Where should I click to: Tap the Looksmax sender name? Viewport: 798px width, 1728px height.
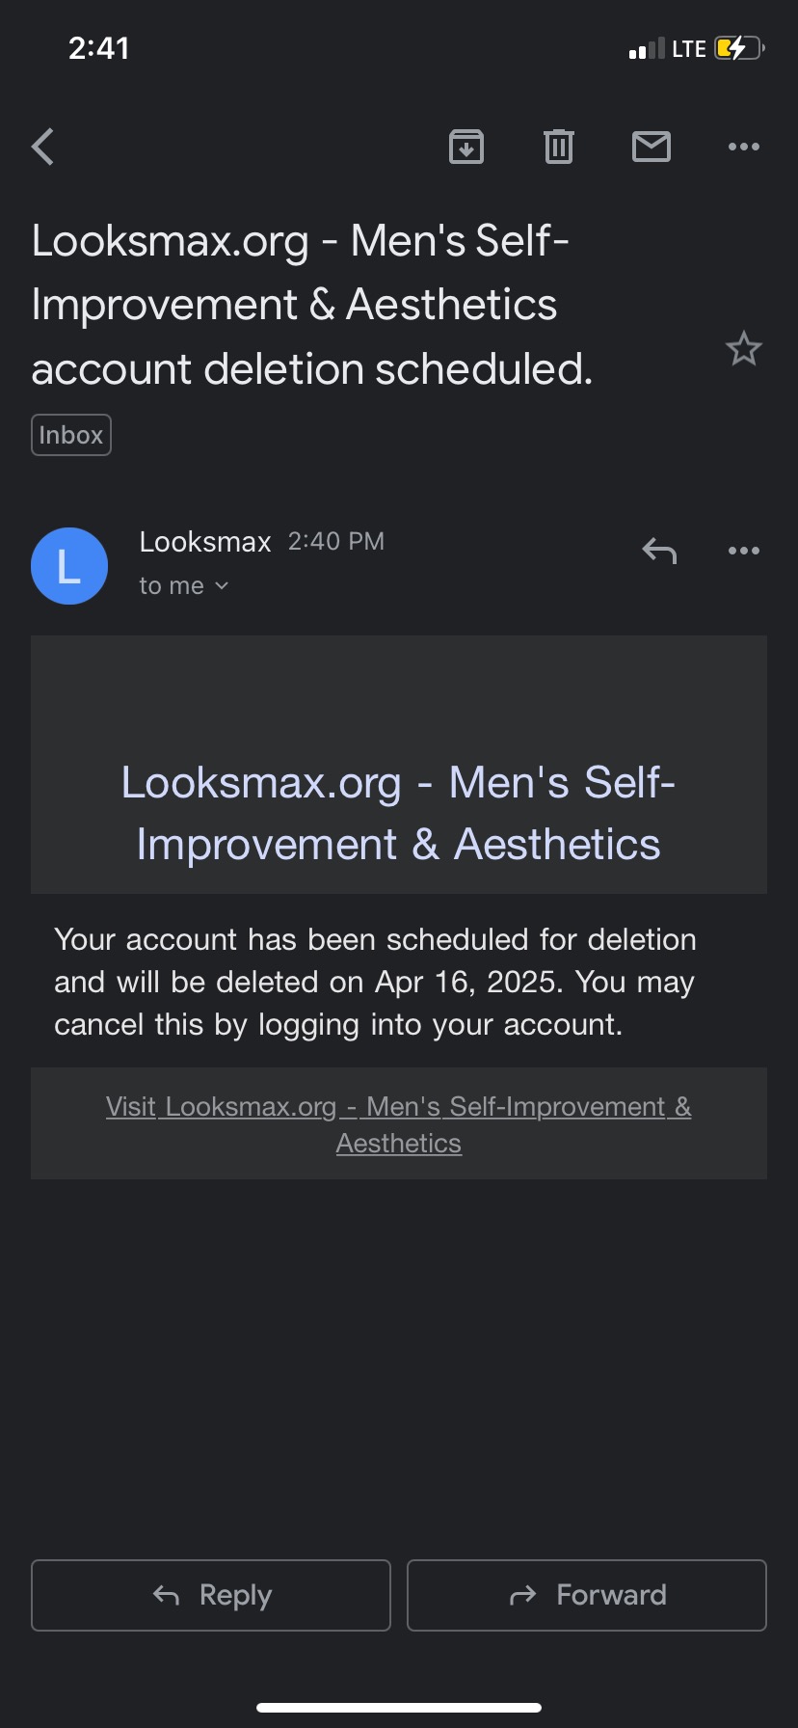click(205, 542)
